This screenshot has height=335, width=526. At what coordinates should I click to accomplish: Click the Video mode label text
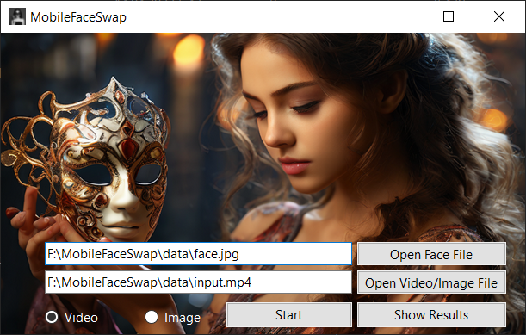click(81, 318)
